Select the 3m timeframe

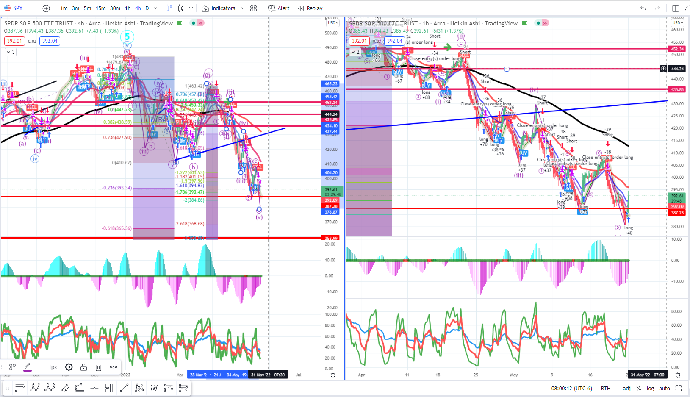[76, 8]
